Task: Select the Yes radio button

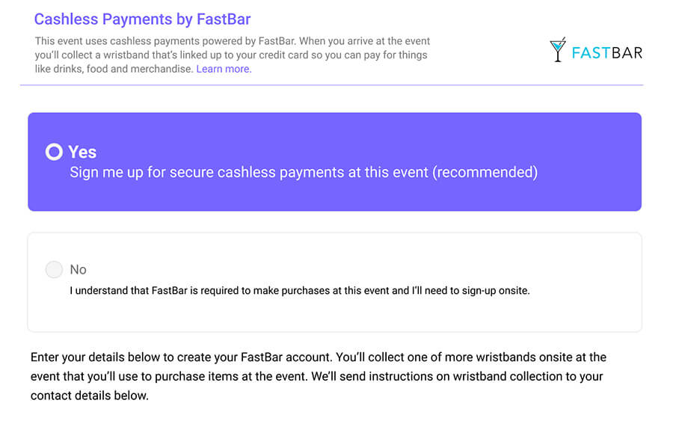Action: pos(54,152)
